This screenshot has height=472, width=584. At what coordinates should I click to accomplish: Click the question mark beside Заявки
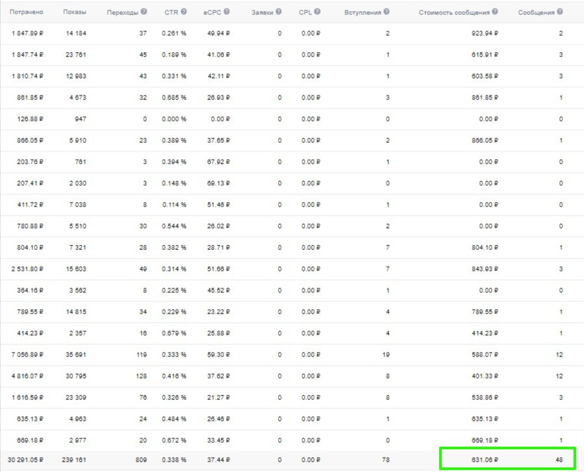pos(279,12)
